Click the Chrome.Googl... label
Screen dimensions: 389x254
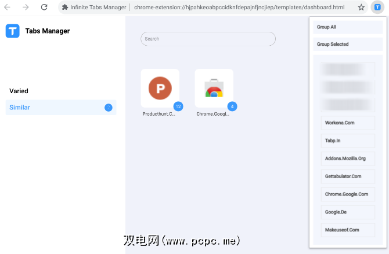click(212, 114)
